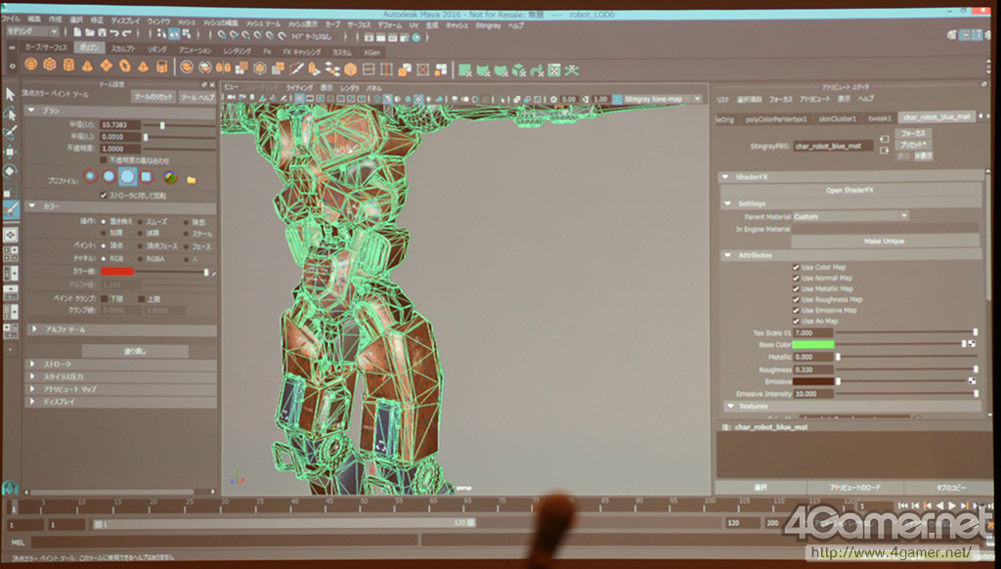This screenshot has width=1001, height=569.
Task: Click the play forward button
Action: 952,505
